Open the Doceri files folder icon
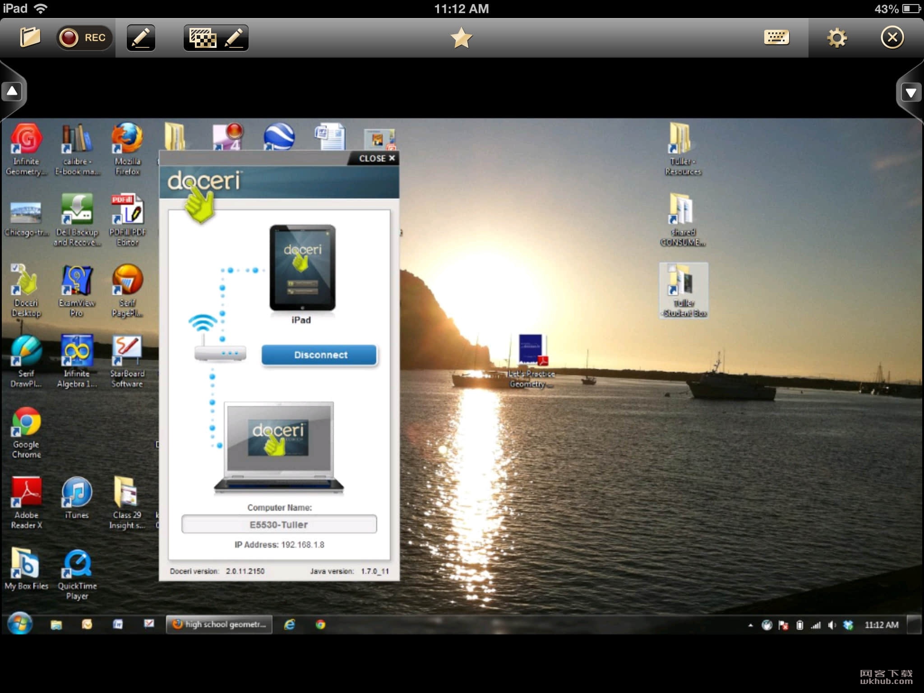Viewport: 924px width, 693px height. (x=30, y=37)
